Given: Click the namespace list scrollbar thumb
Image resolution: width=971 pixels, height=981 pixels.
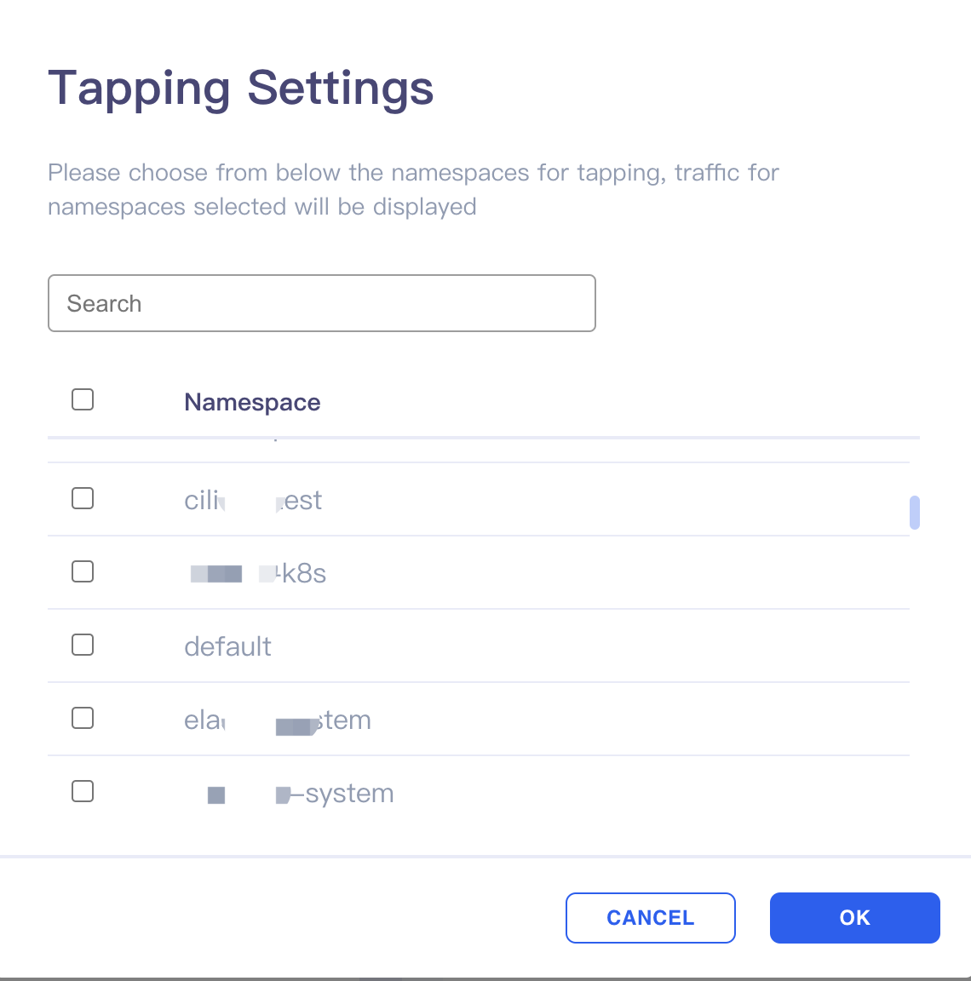Looking at the screenshot, I should pyautogui.click(x=914, y=513).
